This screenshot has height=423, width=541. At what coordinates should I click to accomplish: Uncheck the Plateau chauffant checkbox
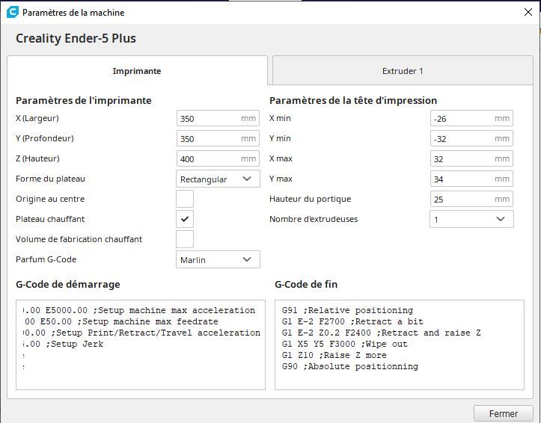coord(185,219)
